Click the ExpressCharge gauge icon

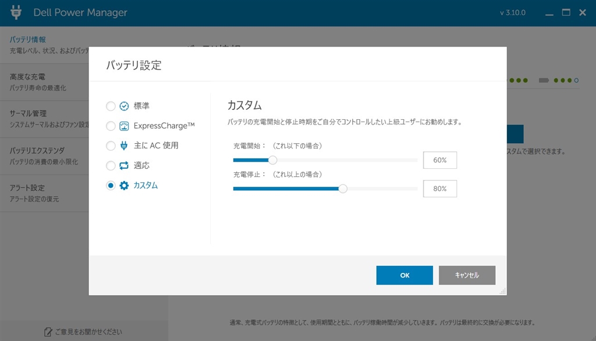(x=124, y=126)
